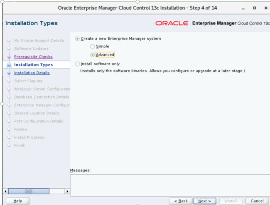Click the Installation Types step marker icon
270x205 pixels.
click(x=9, y=65)
